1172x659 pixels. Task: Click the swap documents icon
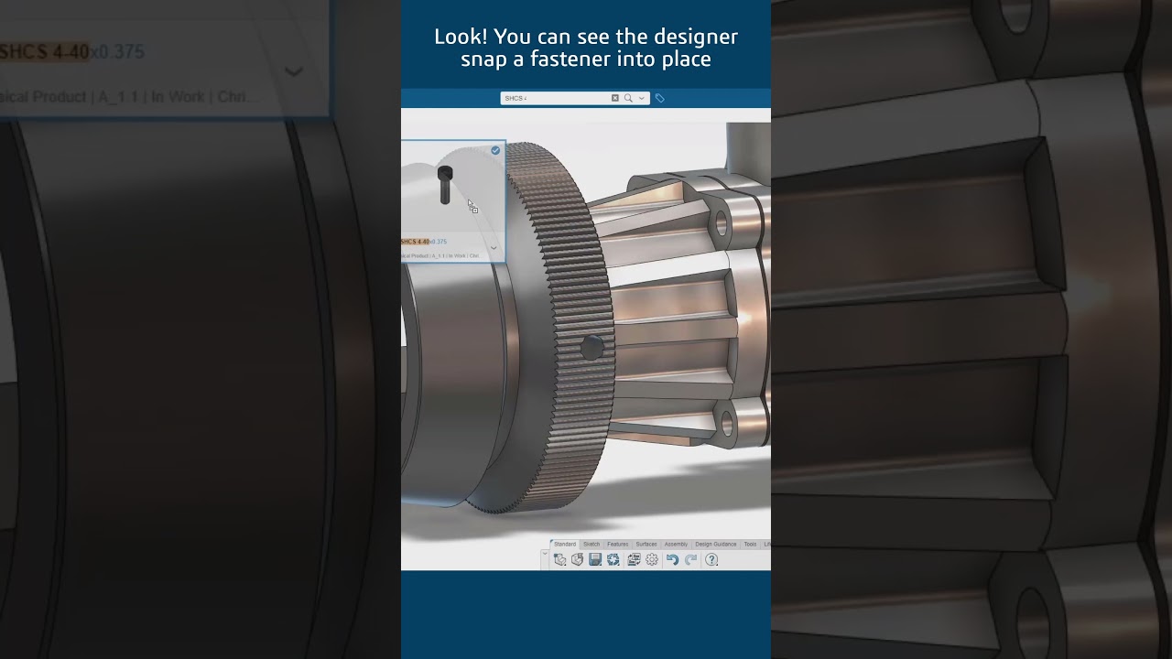point(634,560)
